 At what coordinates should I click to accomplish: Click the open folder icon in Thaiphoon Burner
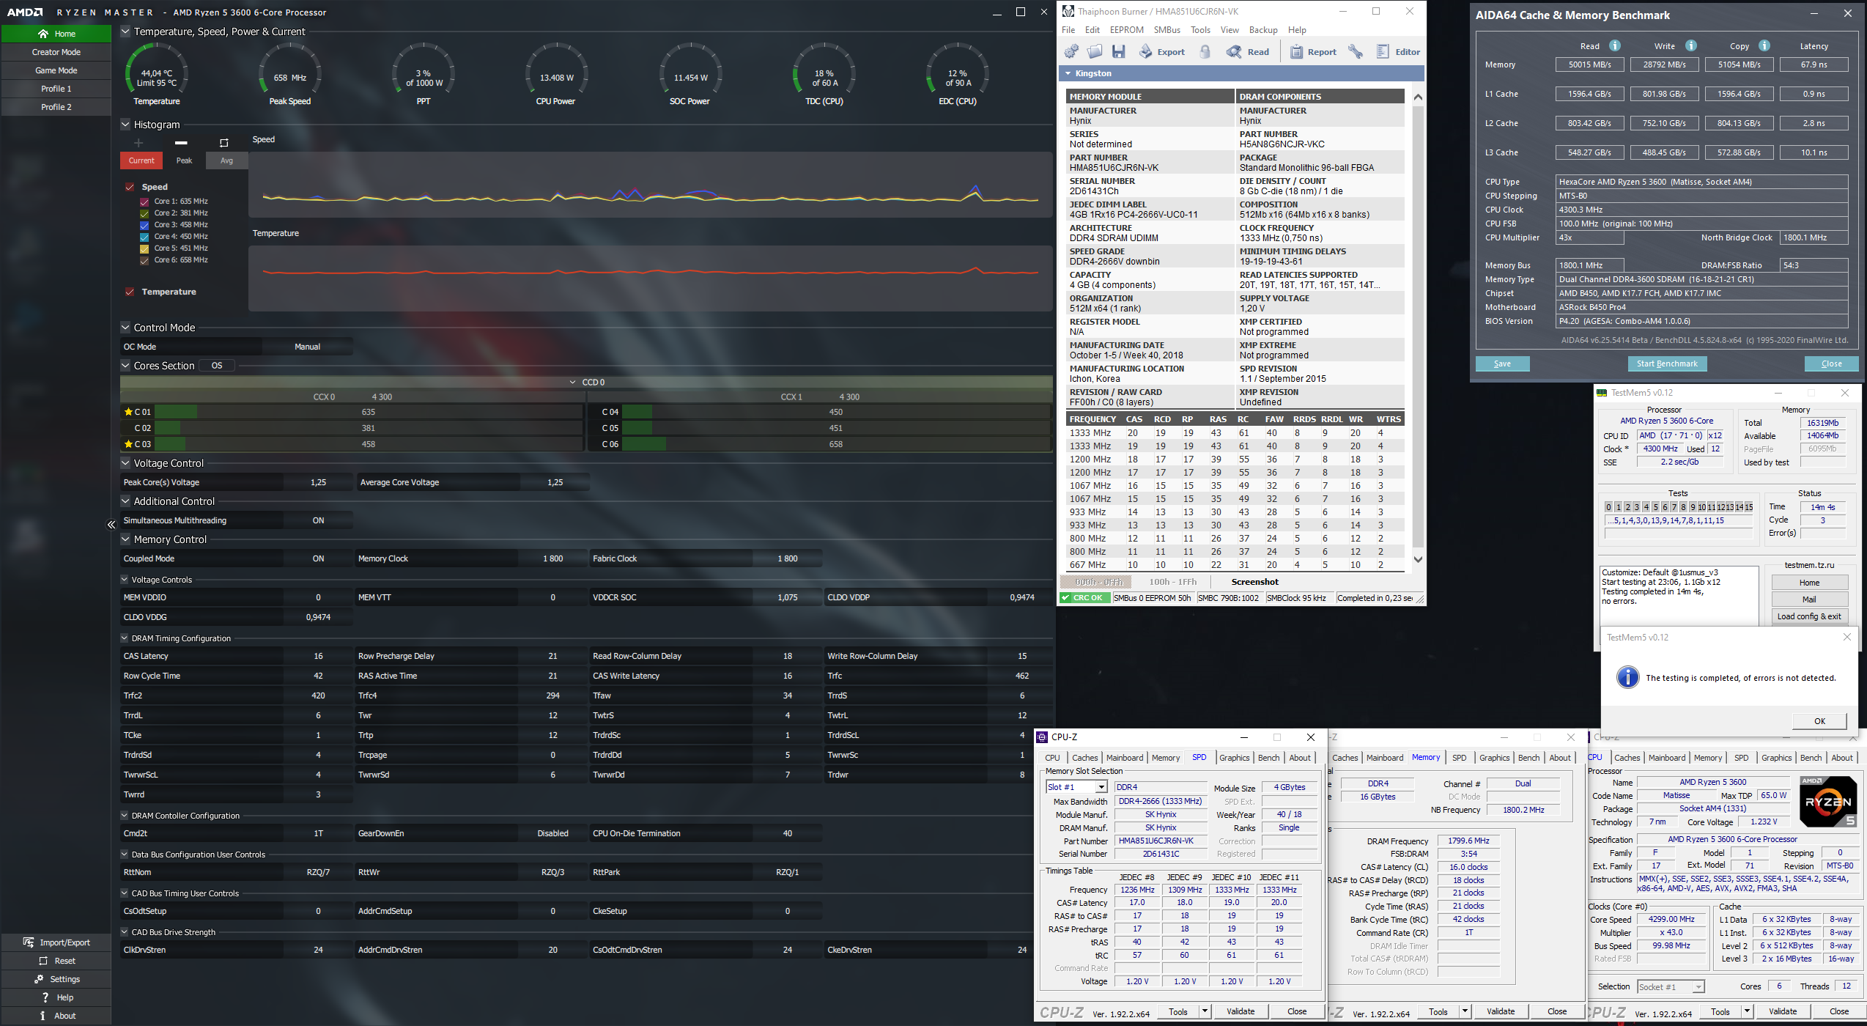(x=1095, y=51)
